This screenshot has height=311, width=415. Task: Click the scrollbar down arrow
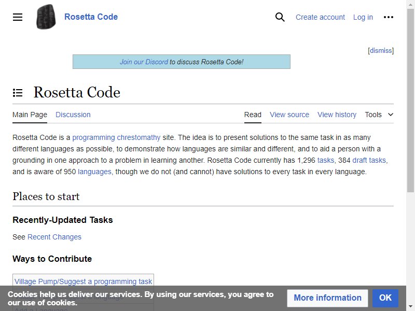click(410, 307)
